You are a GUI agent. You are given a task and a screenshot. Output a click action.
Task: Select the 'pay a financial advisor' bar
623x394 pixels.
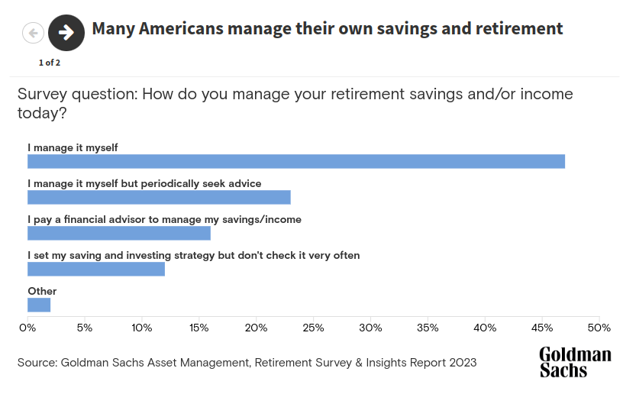(x=119, y=233)
